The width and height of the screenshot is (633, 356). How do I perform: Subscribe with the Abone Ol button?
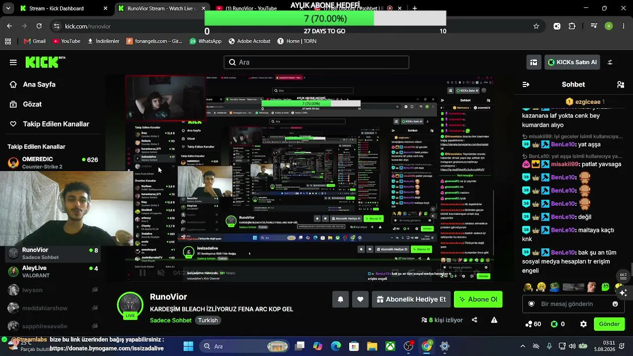pyautogui.click(x=478, y=299)
